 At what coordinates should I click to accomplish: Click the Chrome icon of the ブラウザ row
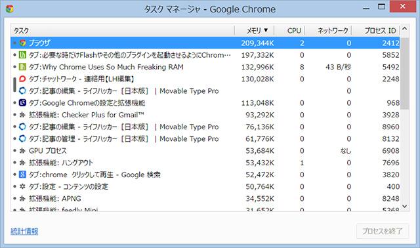pos(22,43)
